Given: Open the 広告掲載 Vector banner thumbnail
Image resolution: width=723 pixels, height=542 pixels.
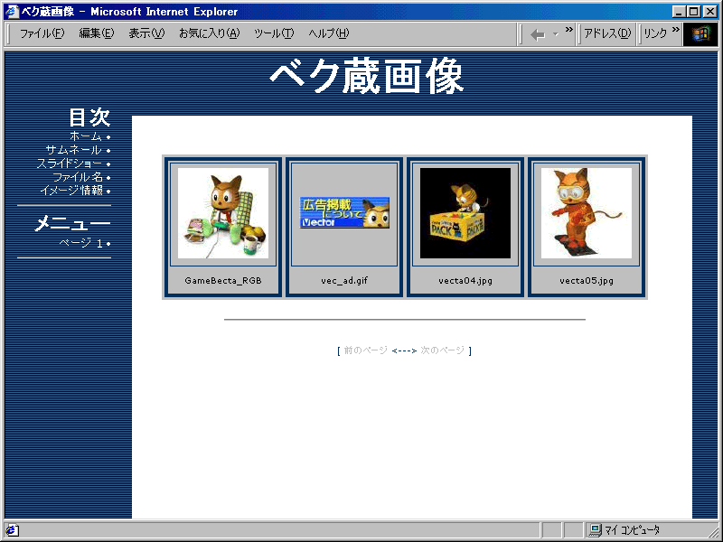Looking at the screenshot, I should [344, 212].
